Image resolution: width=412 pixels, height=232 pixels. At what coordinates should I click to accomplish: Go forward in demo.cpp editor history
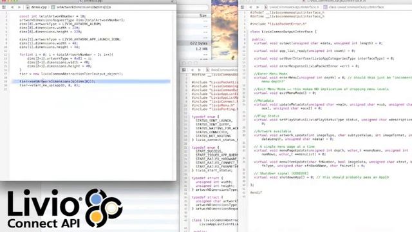(x=19, y=7)
